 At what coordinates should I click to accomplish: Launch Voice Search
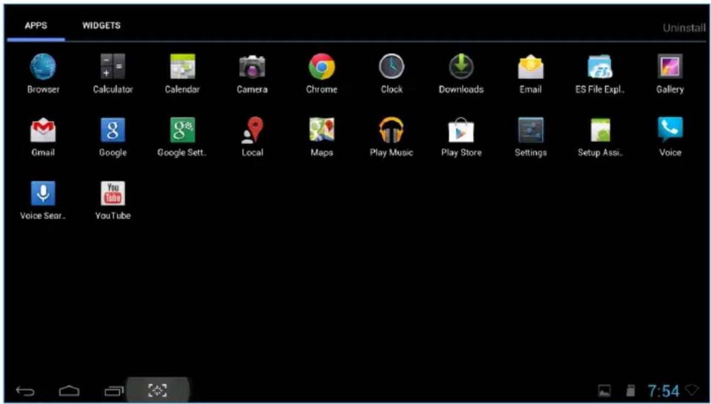click(x=43, y=201)
